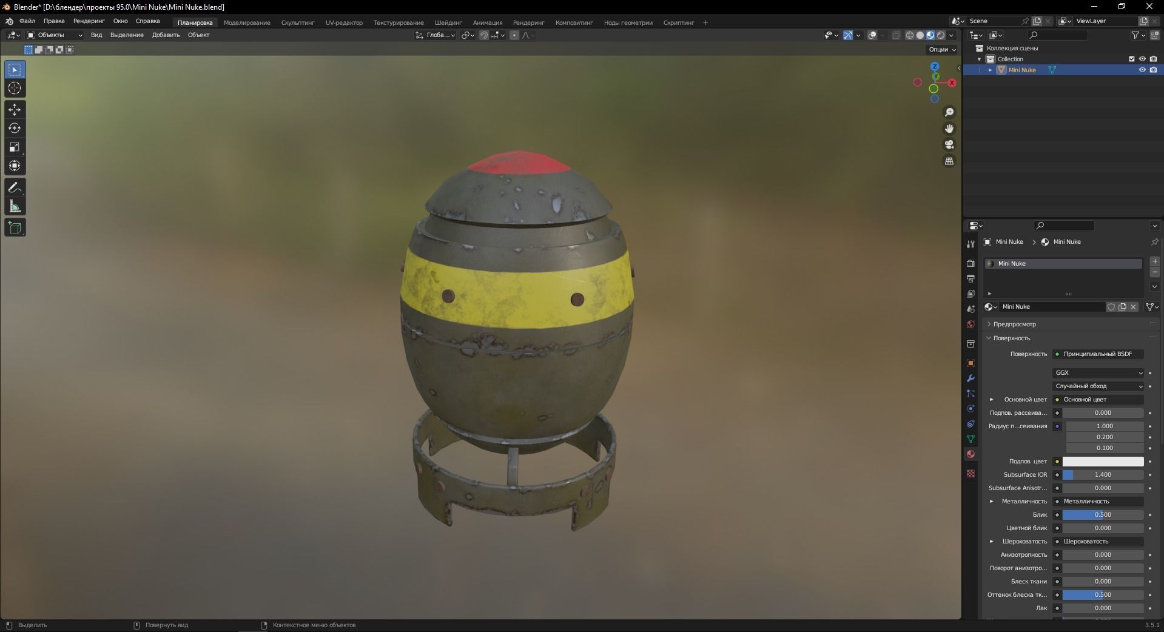Open the Object properties tab (orange square)
1164x632 pixels.
pyautogui.click(x=971, y=363)
